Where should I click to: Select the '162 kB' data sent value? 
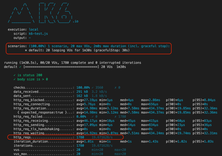[82, 96]
